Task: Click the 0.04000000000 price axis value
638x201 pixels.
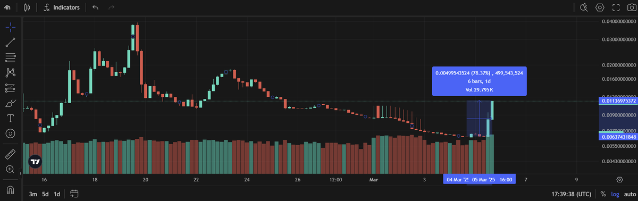Action: click(x=618, y=22)
